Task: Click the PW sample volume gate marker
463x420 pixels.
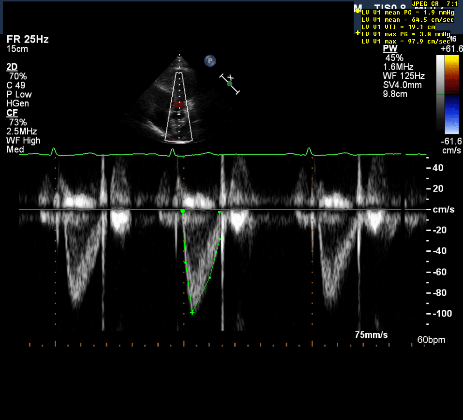Action: 179,113
